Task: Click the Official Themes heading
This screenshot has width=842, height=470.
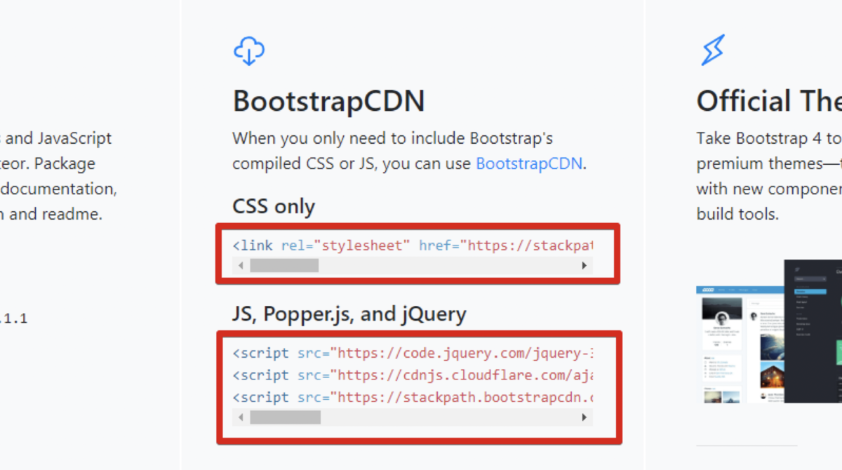Action: pos(769,102)
